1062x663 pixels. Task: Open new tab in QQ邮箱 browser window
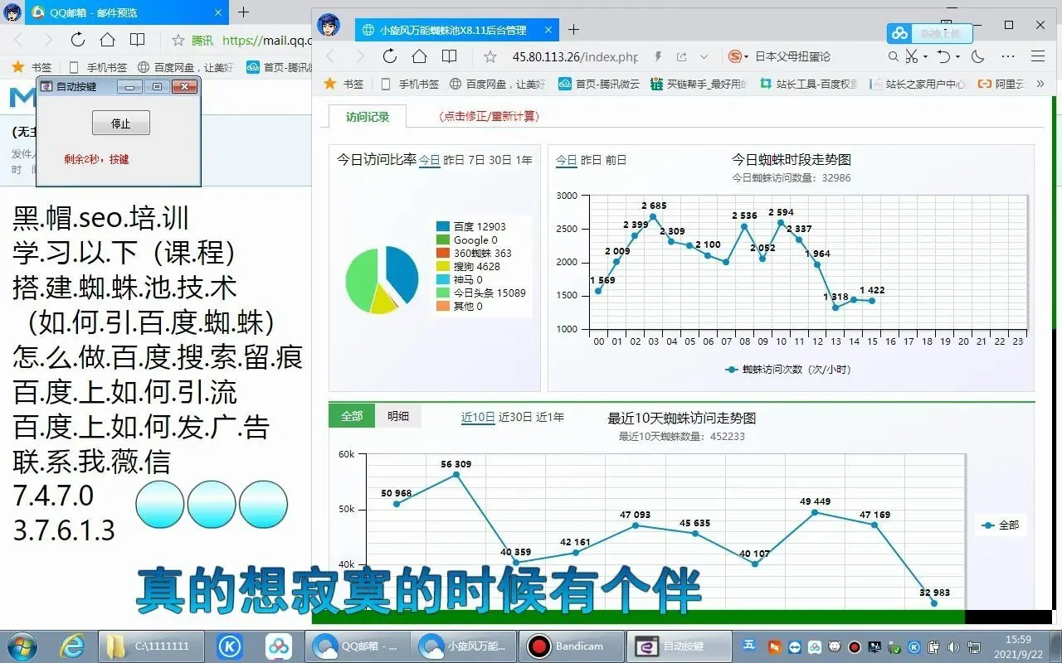(x=243, y=12)
